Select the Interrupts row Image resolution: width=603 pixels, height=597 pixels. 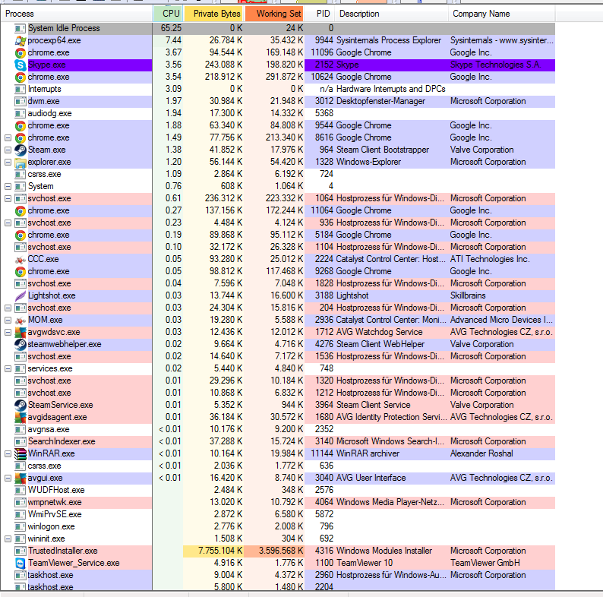pyautogui.click(x=278, y=89)
